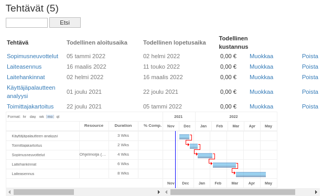Click the 2021 year header in Gantt
The height and width of the screenshot is (196, 323).
pos(178,117)
